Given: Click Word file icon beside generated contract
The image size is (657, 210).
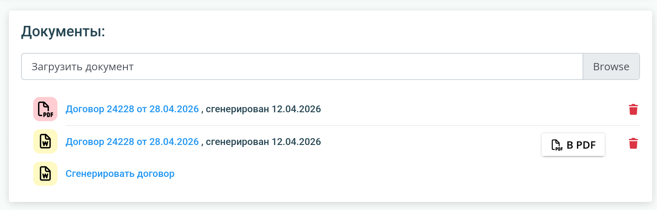Looking at the screenshot, I should click(45, 141).
